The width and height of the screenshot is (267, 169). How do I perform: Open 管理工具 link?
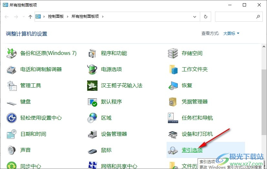(31, 86)
